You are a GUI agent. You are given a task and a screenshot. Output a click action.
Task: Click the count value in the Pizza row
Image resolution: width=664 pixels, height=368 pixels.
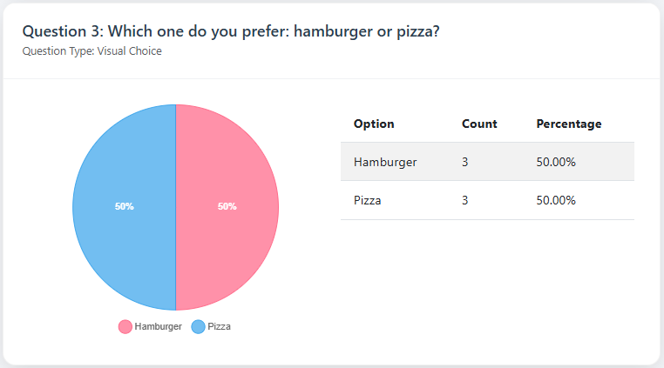pyautogui.click(x=465, y=200)
